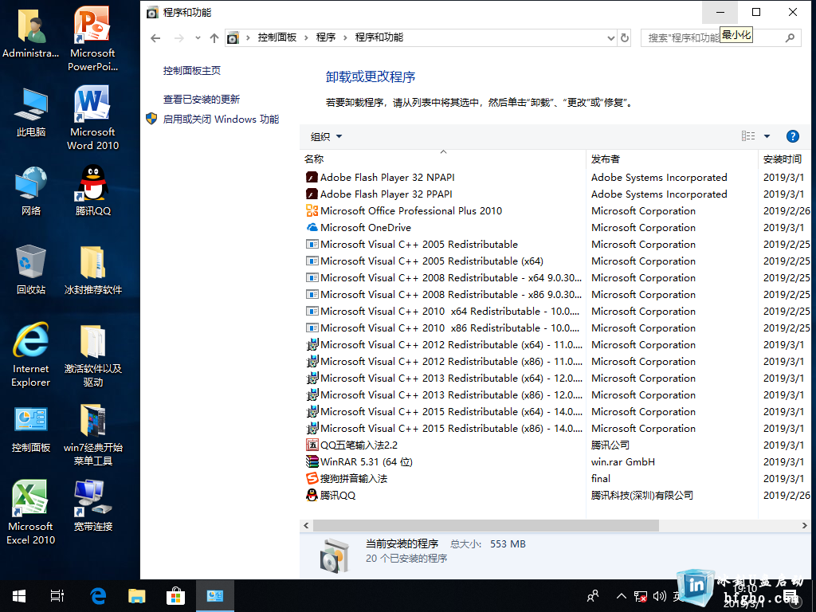Click the help question mark icon
Image resolution: width=816 pixels, height=612 pixels.
pos(792,136)
